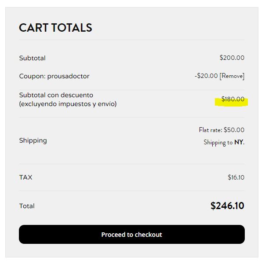
Task: Click the Flat rate label text
Action: tap(211, 130)
